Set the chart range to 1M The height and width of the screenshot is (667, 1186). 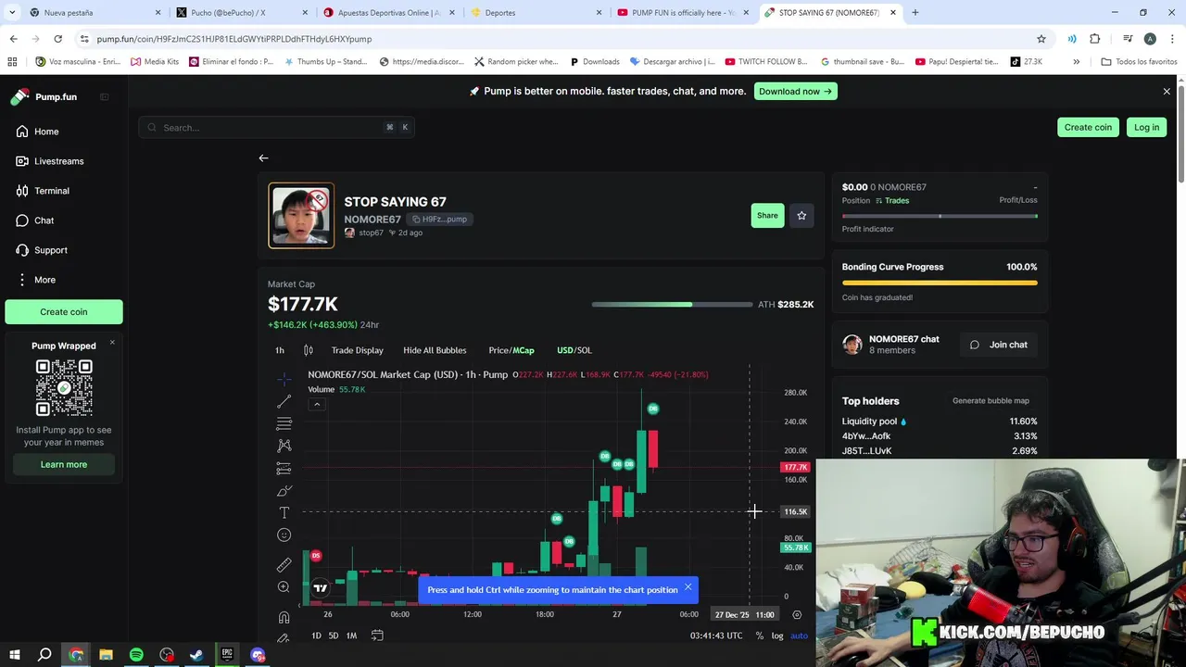point(351,636)
